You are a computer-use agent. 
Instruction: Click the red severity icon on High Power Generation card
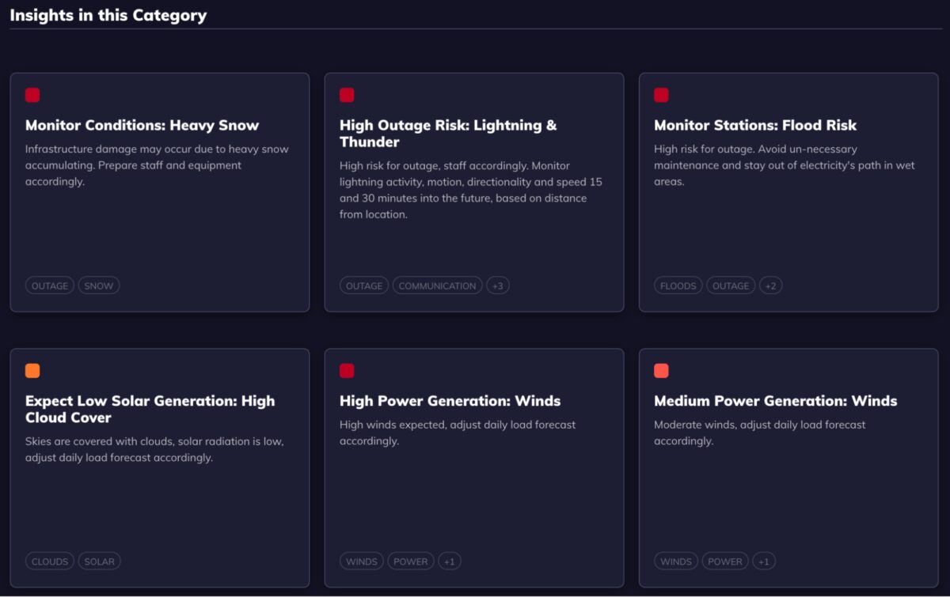347,370
